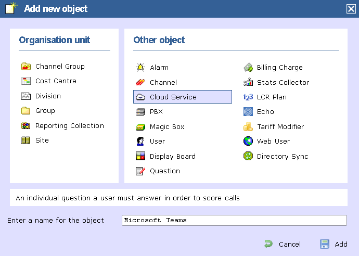
Task: Click the red Channel icon
Action: (140, 82)
